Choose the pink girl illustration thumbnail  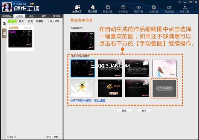tap(164, 68)
